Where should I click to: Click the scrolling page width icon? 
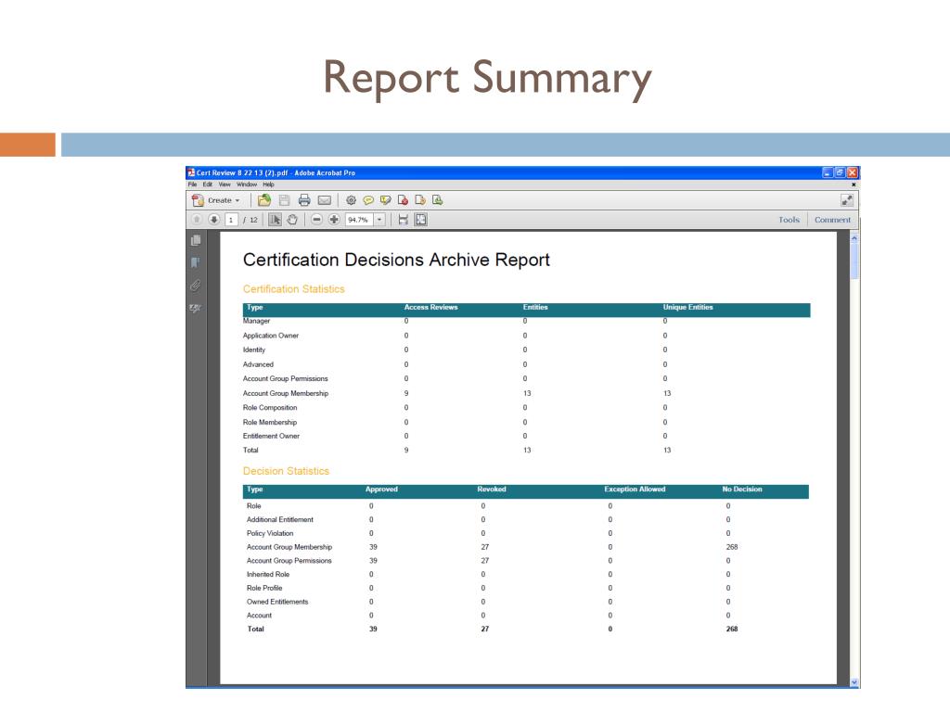click(x=403, y=220)
